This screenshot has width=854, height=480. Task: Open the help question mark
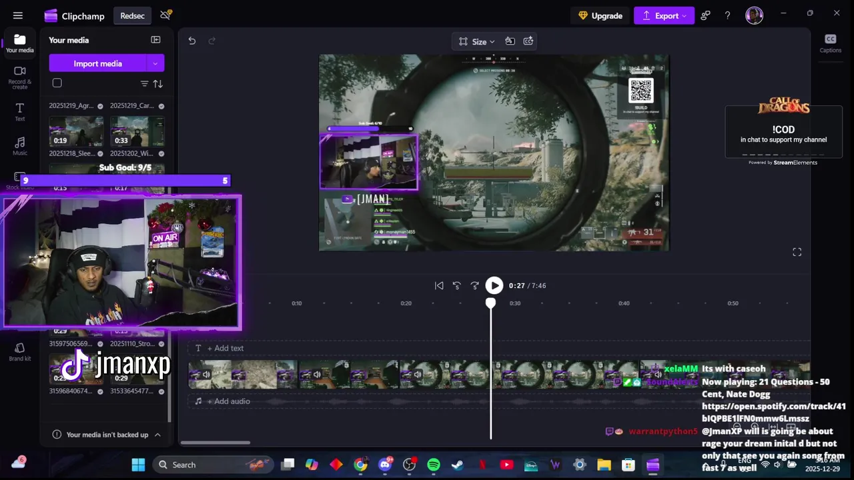point(727,15)
